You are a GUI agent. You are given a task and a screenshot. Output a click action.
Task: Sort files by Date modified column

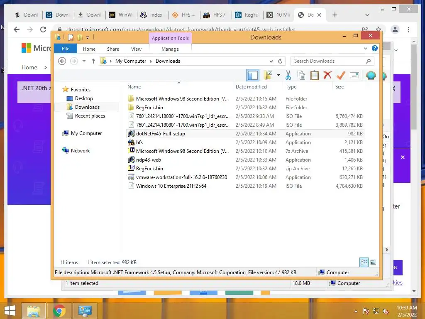pos(251,86)
